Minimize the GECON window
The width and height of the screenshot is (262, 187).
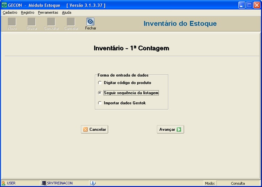[x=242, y=5]
